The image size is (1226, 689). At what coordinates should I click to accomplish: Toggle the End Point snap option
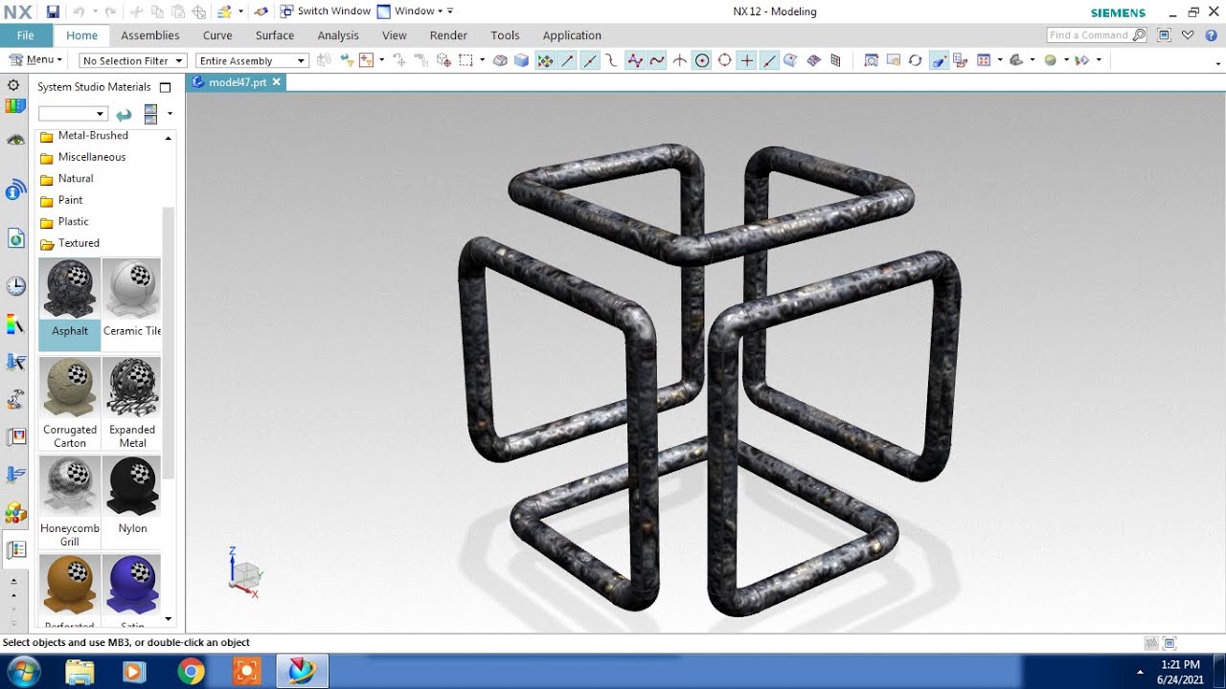pos(567,60)
